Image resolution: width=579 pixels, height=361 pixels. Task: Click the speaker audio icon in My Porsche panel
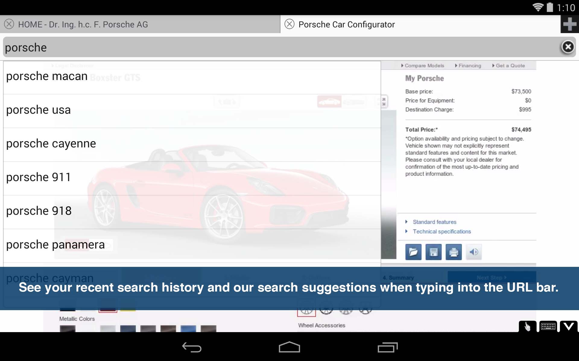pos(474,252)
